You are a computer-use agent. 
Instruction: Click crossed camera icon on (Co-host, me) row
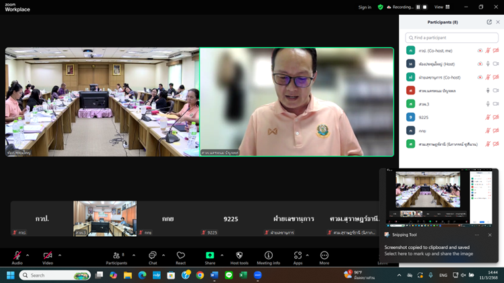[496, 50]
